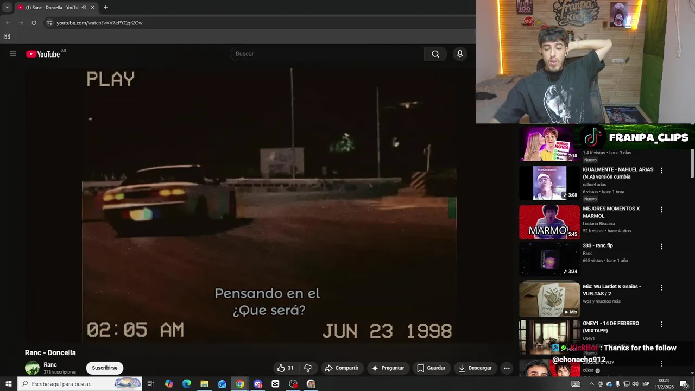View site information icon in address bar
This screenshot has width=695, height=391.
pos(49,23)
